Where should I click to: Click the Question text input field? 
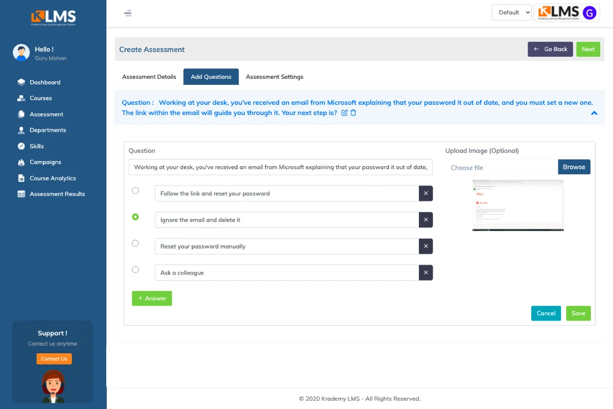pos(280,167)
